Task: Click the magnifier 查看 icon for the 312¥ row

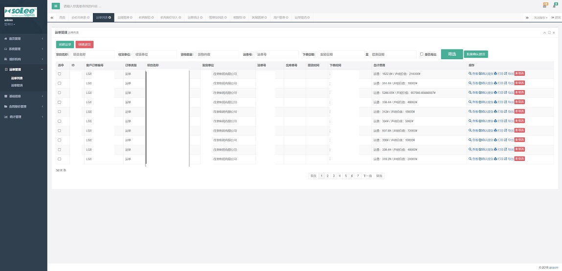Action: pyautogui.click(x=470, y=112)
